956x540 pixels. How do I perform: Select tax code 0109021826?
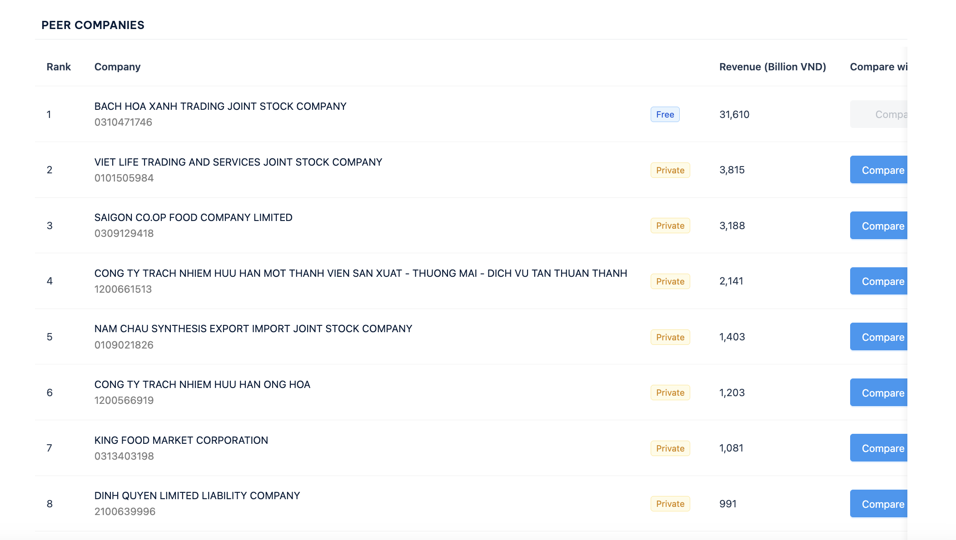click(124, 345)
